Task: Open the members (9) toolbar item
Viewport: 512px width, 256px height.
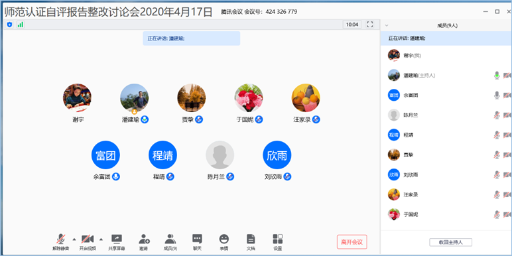Action: tap(170, 242)
